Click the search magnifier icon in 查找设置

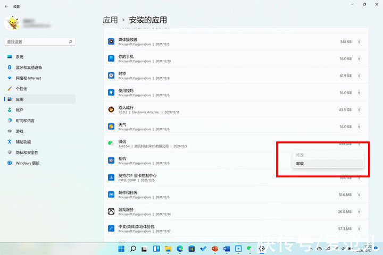71,42
